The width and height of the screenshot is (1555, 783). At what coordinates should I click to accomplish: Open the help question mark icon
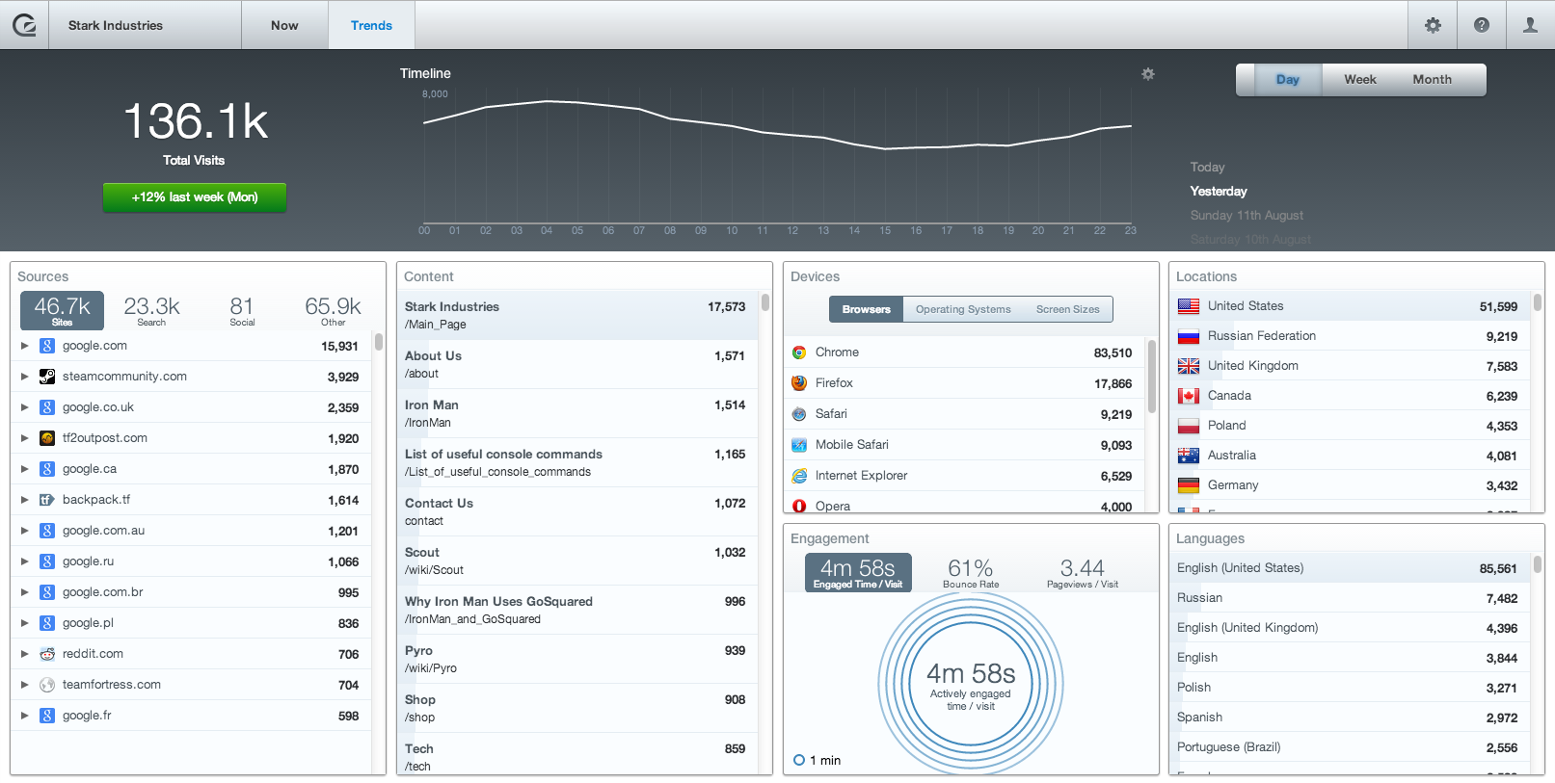(1482, 25)
